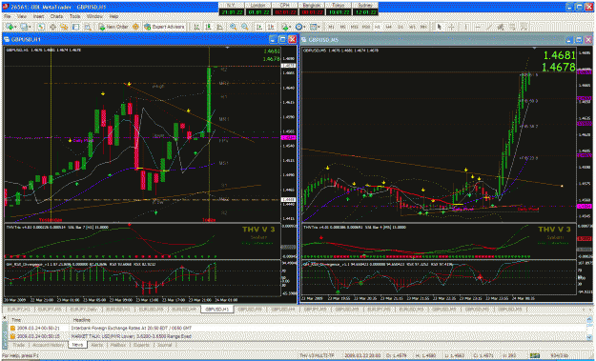Set timeframe to M5
The width and height of the screenshot is (596, 361).
(x=343, y=27)
